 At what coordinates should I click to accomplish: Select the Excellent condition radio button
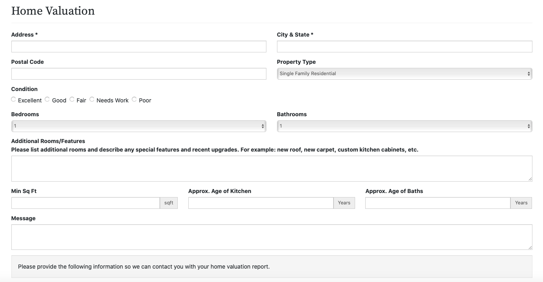click(14, 100)
